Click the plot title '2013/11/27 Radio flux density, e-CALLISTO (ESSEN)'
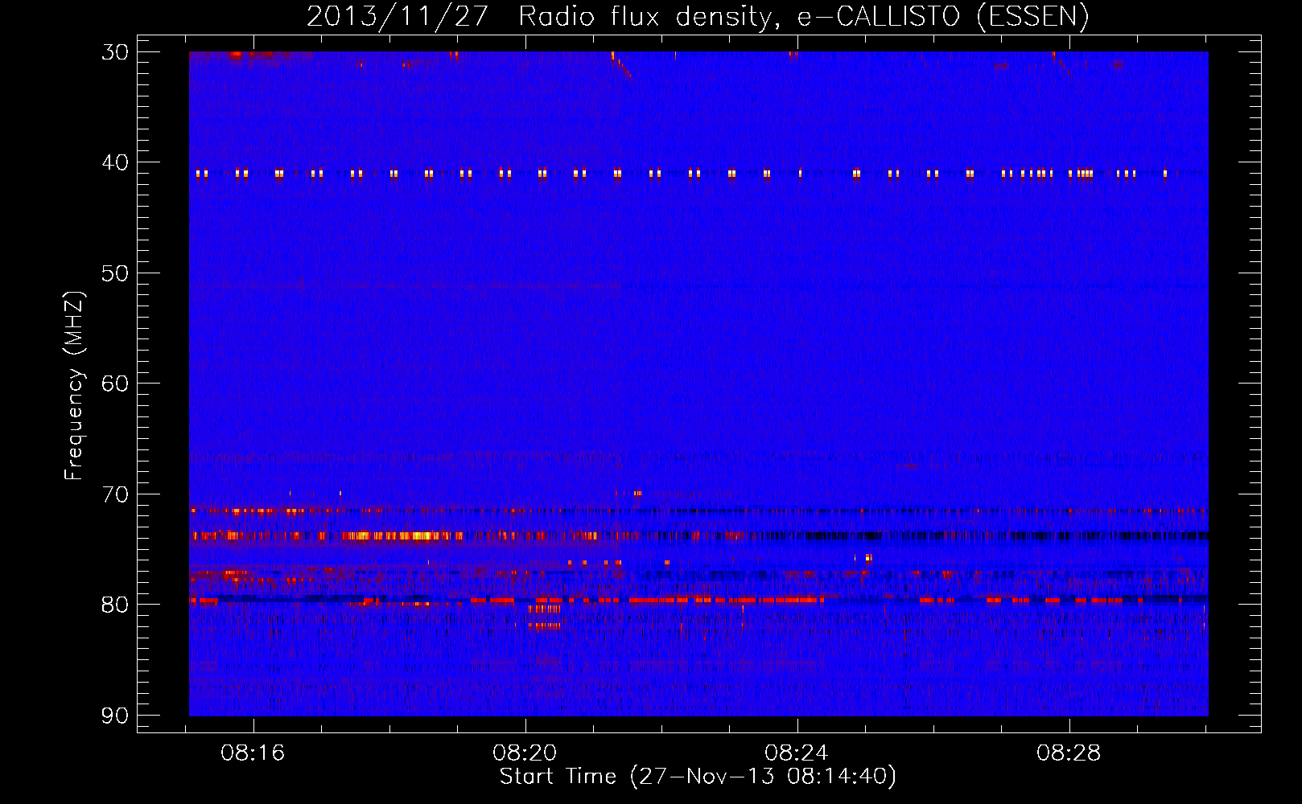 pyautogui.click(x=698, y=16)
